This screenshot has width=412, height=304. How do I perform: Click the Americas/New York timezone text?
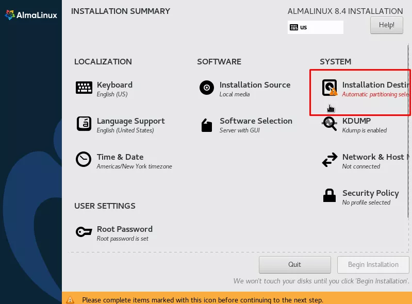(x=134, y=166)
